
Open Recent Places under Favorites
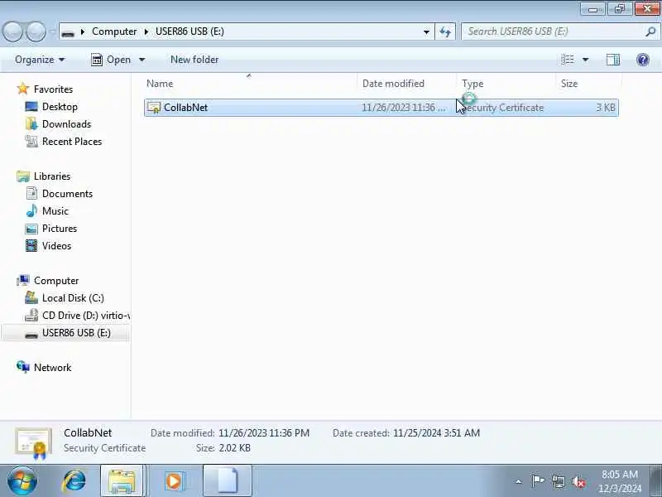click(72, 141)
